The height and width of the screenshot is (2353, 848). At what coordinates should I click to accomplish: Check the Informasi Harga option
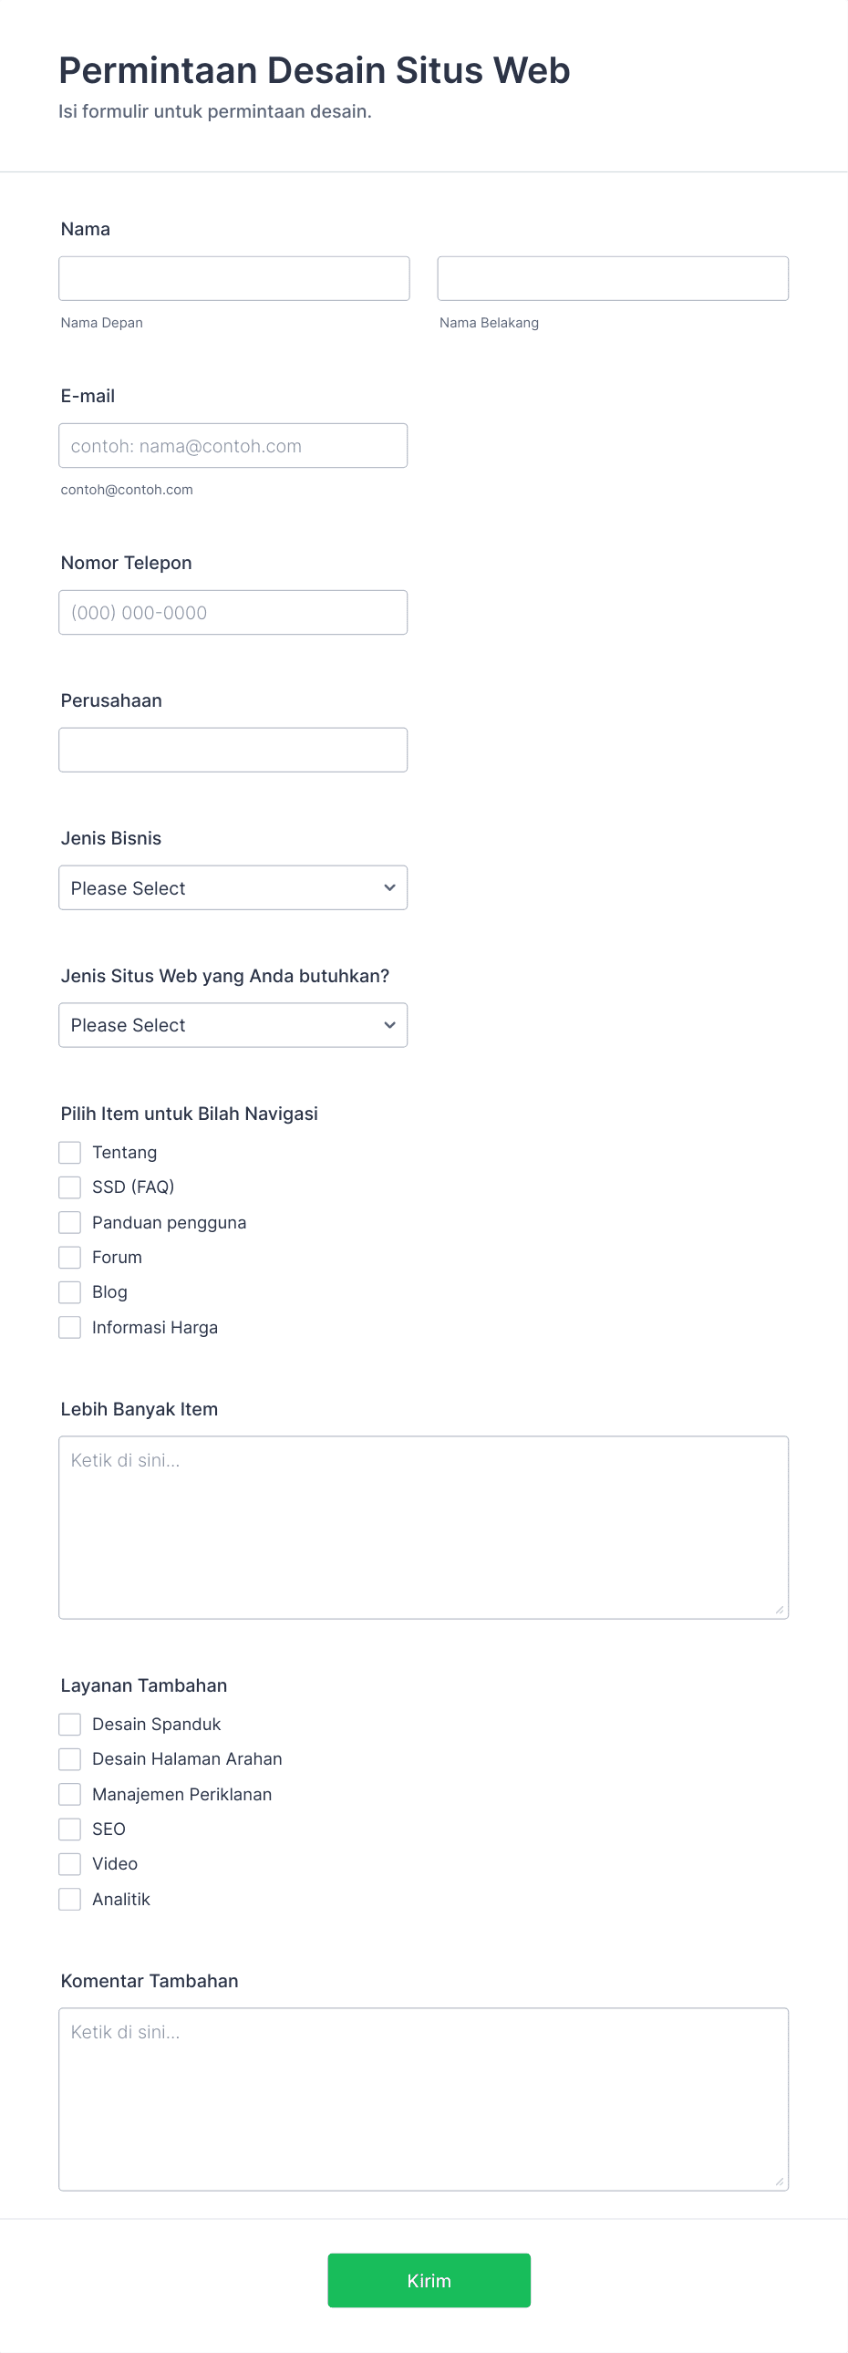pos(69,1326)
